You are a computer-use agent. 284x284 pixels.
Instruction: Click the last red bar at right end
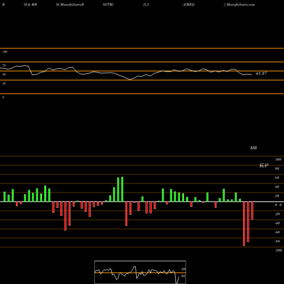tap(252, 211)
